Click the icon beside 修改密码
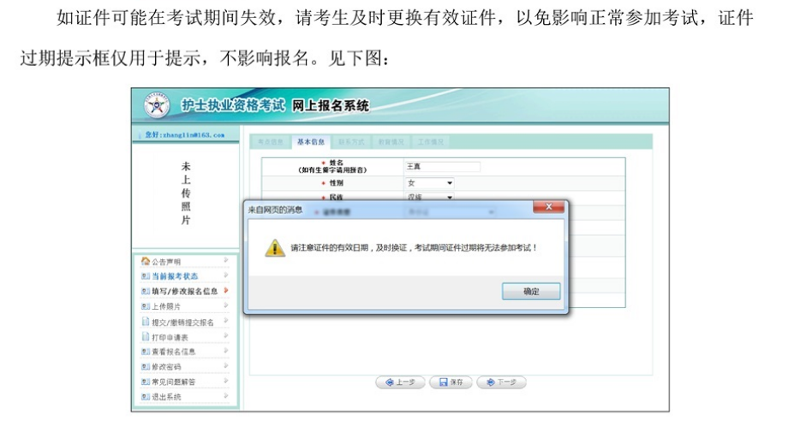The width and height of the screenshot is (794, 426). coord(145,367)
